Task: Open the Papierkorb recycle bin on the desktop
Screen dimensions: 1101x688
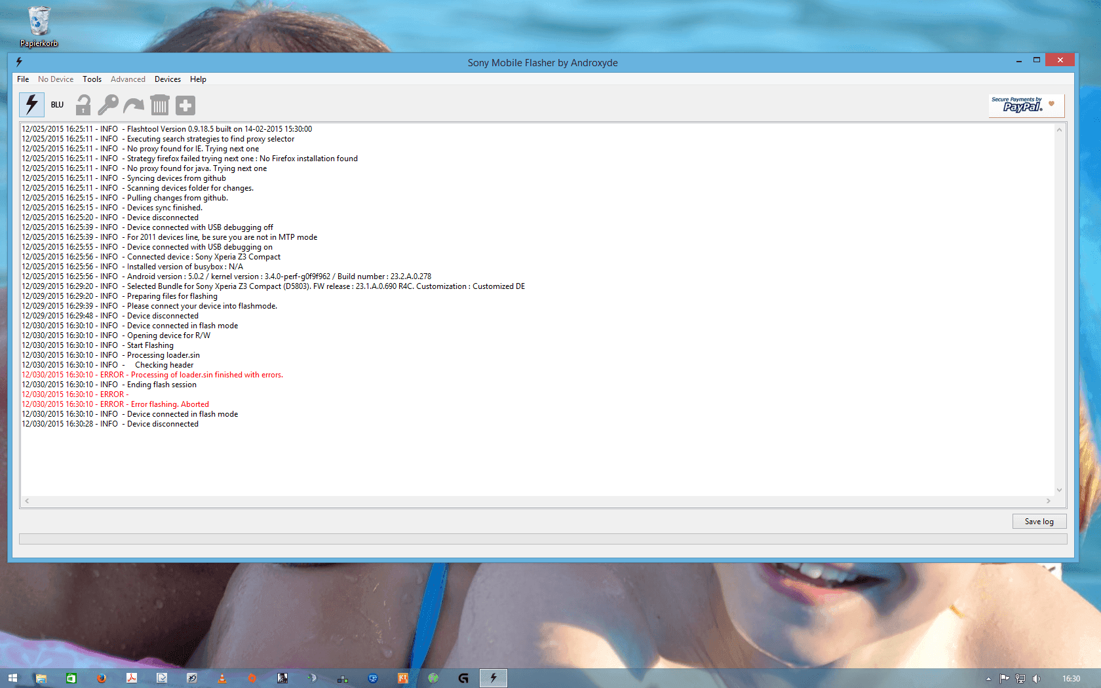Action: coord(39,26)
